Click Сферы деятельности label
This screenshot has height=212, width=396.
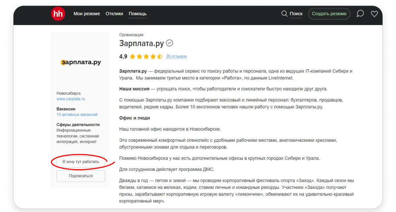78,125
